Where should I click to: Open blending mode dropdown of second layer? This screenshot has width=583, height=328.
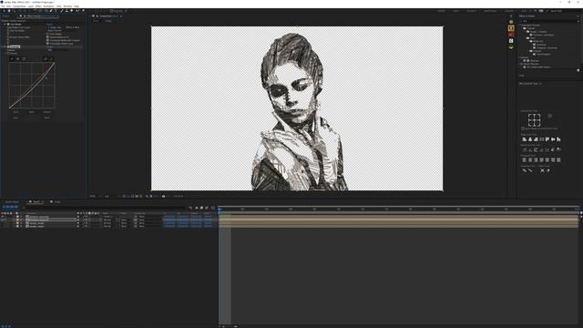[x=108, y=220]
